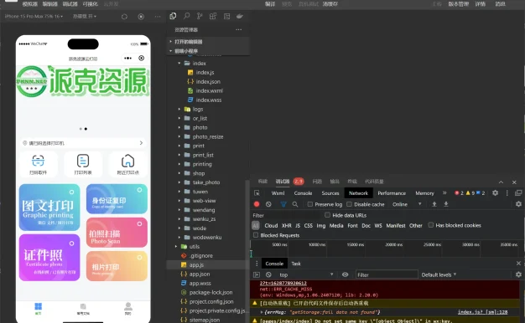Toggle the console sidebar icon
Image resolution: width=525 pixels, height=323 pixels.
click(x=257, y=274)
